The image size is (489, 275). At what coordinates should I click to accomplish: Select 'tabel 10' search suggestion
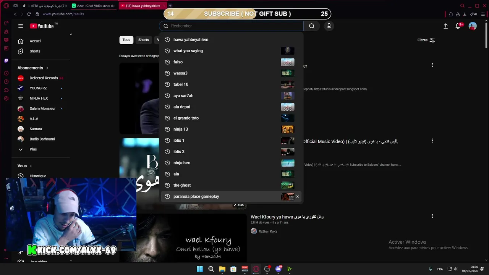tap(231, 84)
